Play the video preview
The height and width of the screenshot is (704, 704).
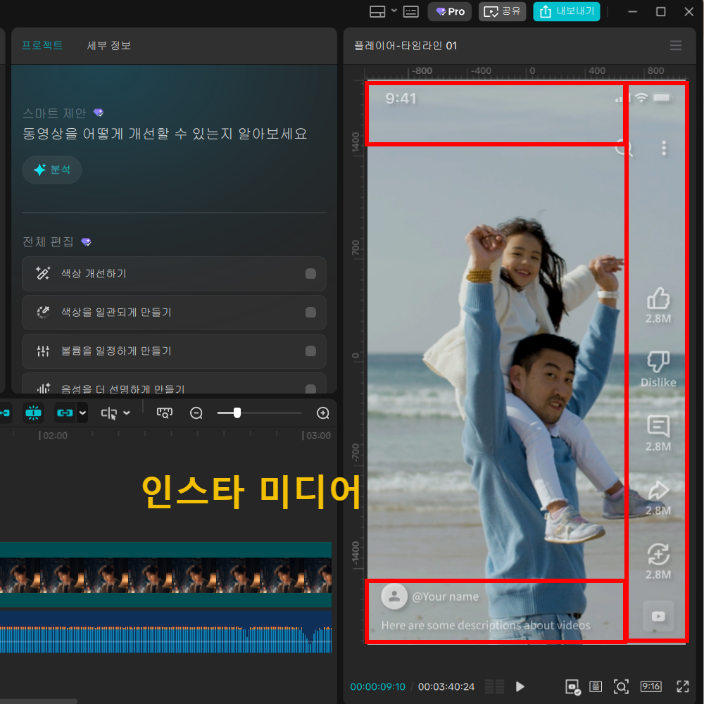(520, 686)
